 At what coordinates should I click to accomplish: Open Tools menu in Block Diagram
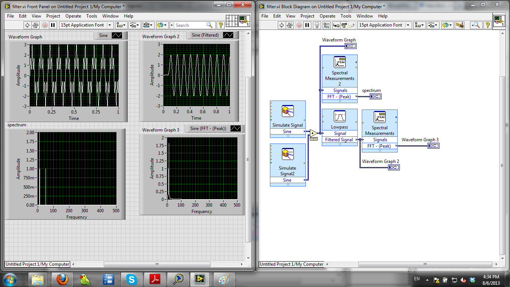pos(346,16)
